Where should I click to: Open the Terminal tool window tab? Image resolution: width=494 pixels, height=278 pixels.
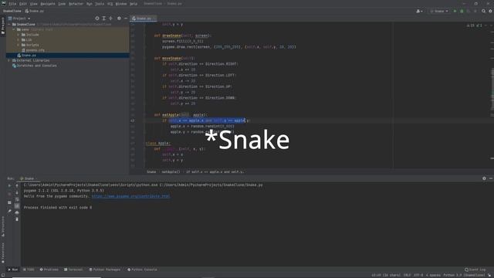(x=73, y=270)
